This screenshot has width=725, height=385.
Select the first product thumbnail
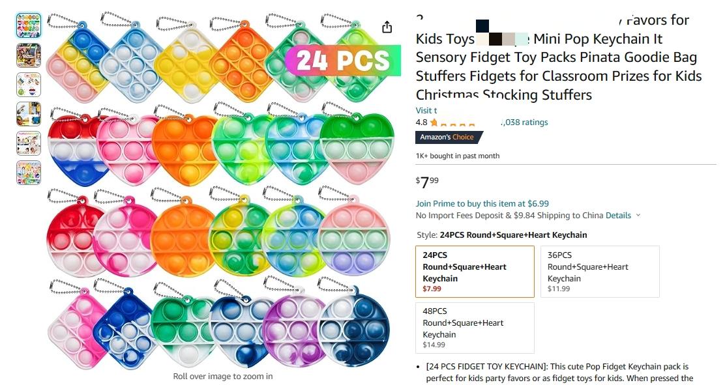point(29,25)
